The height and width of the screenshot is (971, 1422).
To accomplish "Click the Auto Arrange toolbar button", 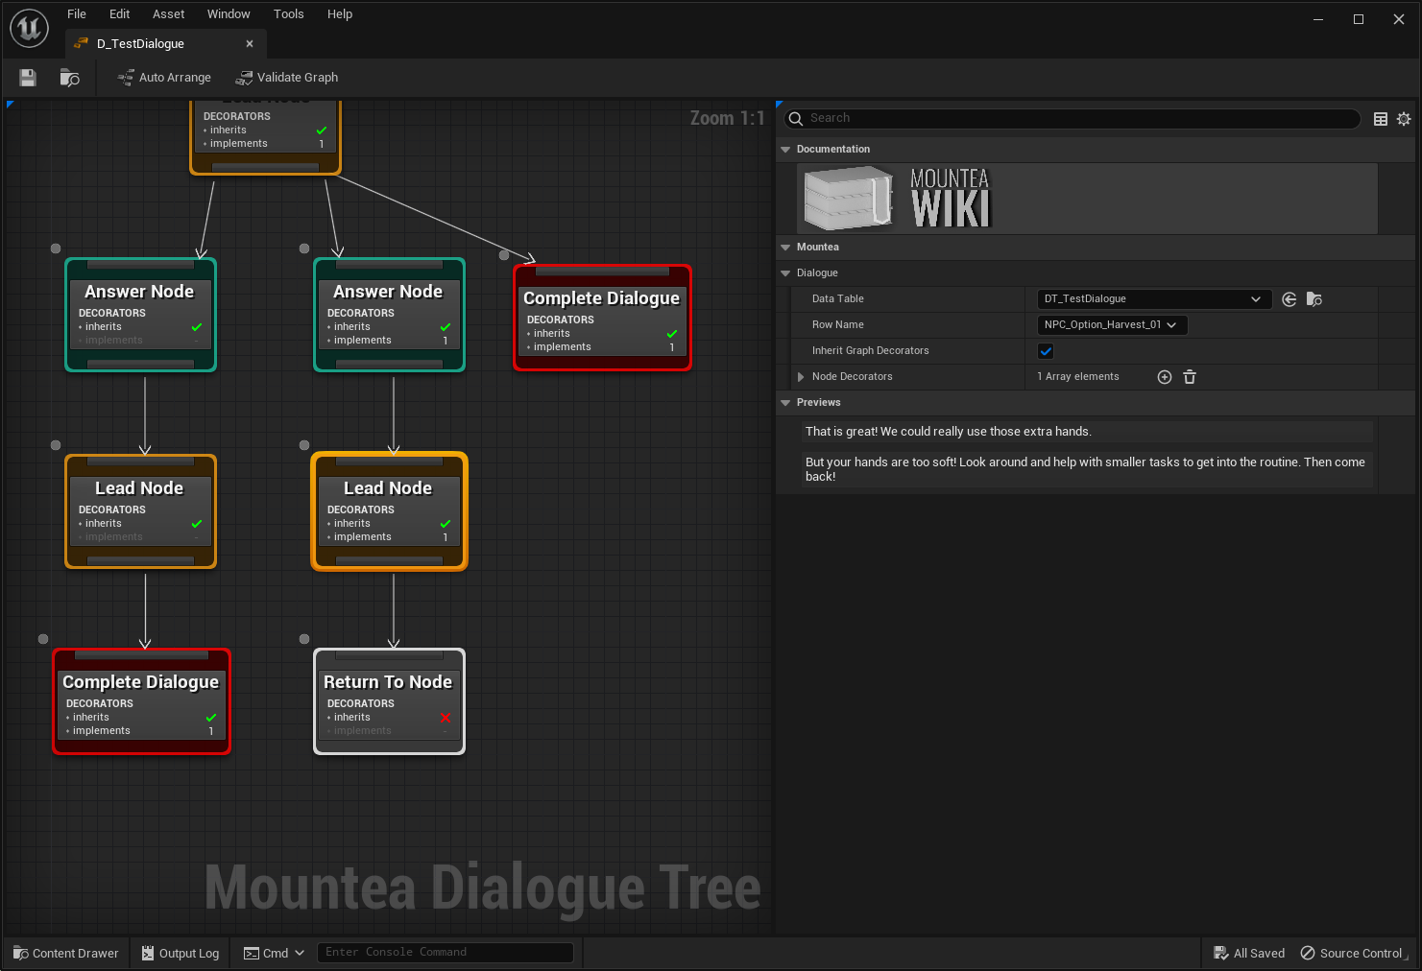I will pyautogui.click(x=164, y=78).
